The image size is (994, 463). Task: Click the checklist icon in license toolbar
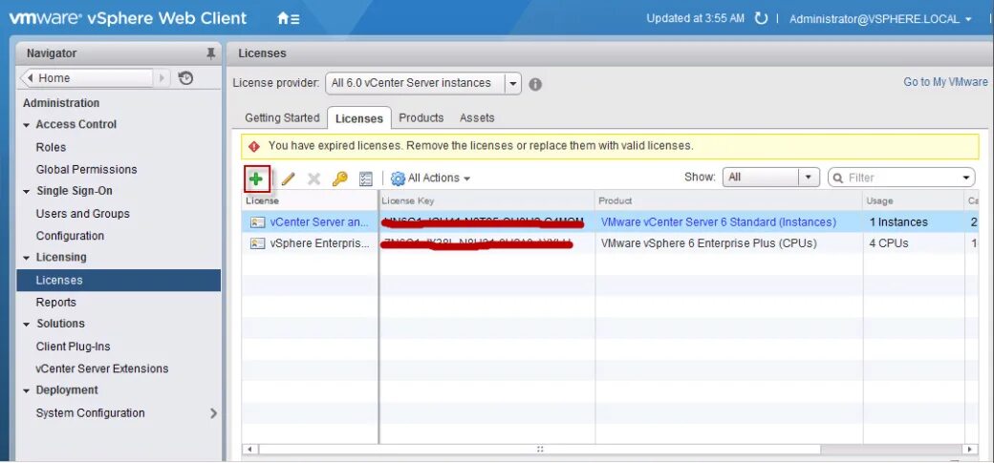[x=366, y=179]
